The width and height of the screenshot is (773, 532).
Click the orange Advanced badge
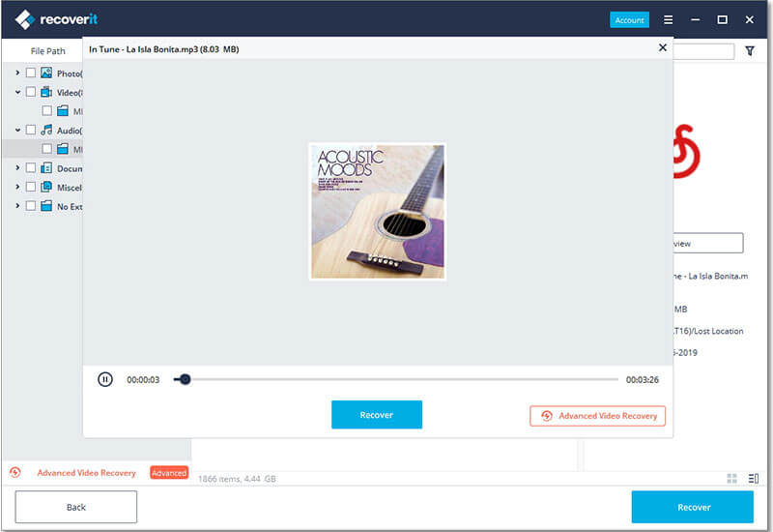tap(169, 473)
